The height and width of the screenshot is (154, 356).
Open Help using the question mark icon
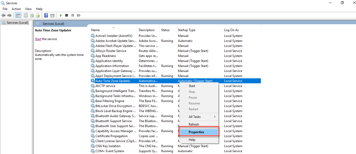pos(46,15)
